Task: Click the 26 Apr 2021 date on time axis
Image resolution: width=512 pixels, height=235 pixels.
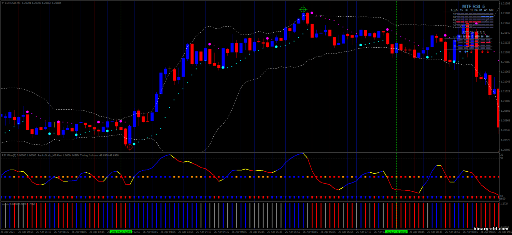Action: click(8, 232)
